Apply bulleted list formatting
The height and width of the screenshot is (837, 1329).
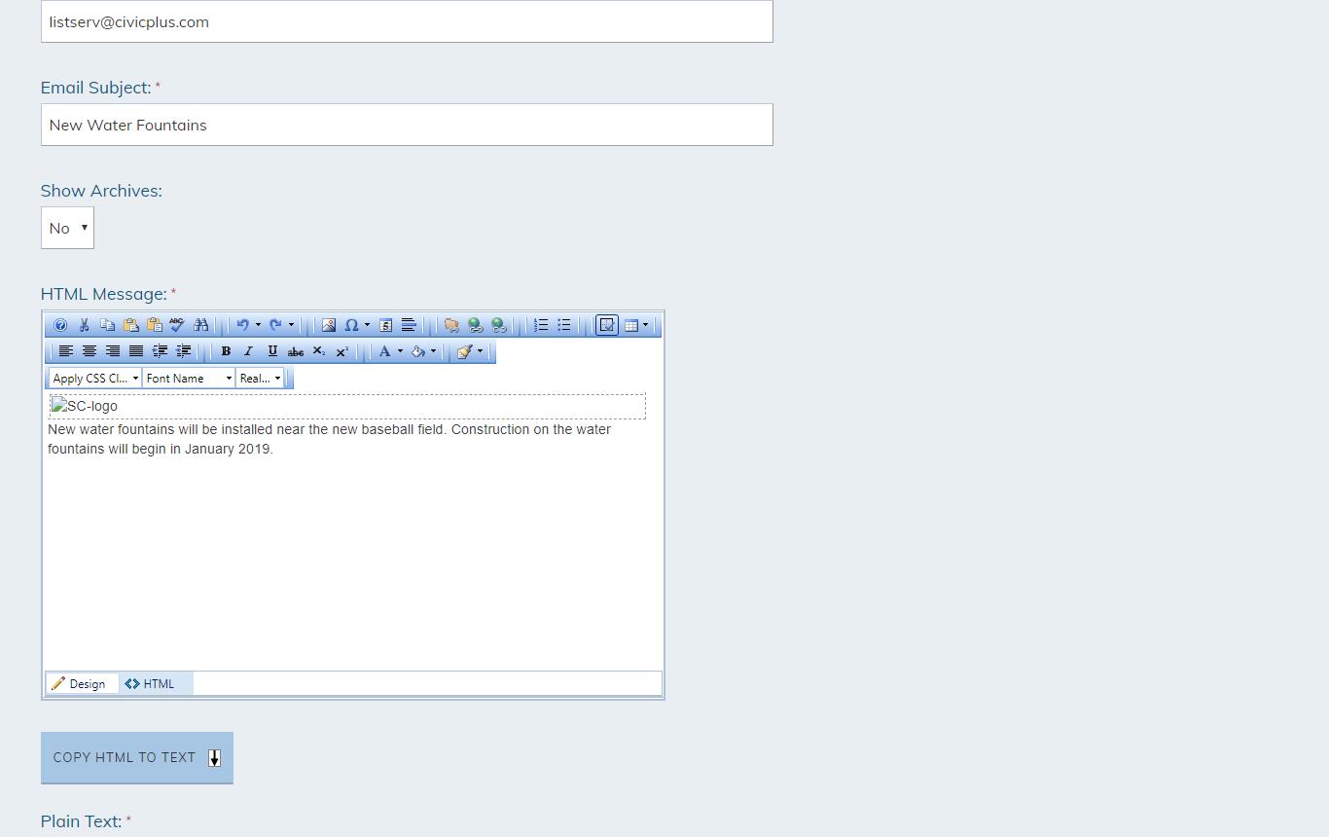point(564,325)
